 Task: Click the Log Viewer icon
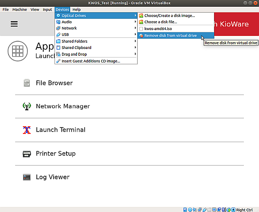click(27, 177)
